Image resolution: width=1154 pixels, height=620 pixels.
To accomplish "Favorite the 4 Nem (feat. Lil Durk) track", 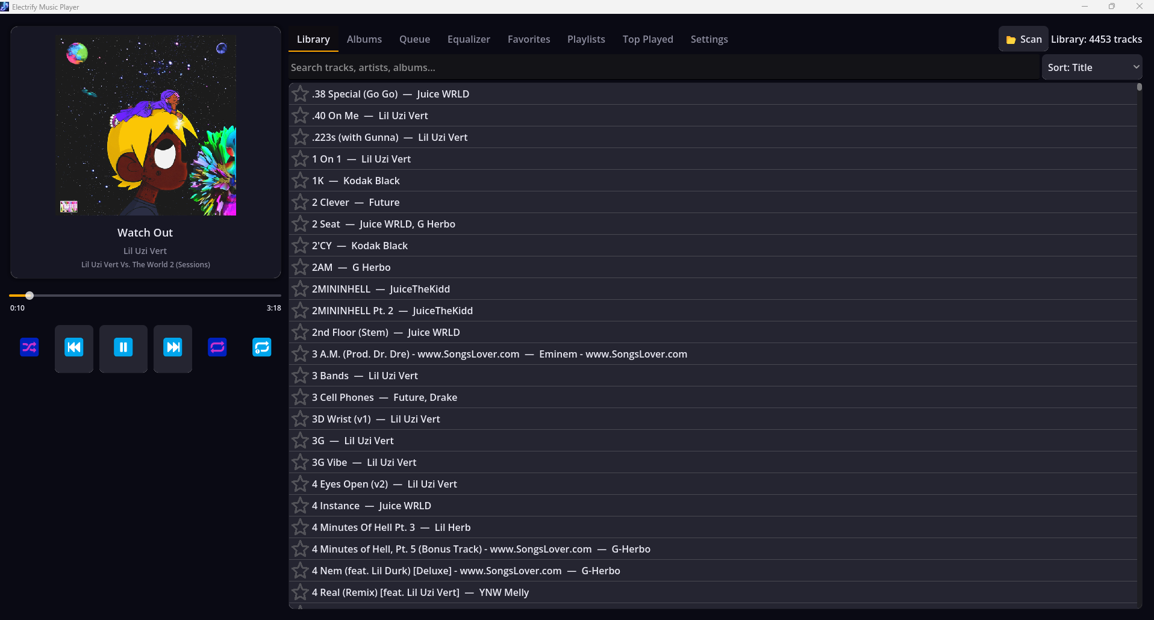I will coord(300,571).
